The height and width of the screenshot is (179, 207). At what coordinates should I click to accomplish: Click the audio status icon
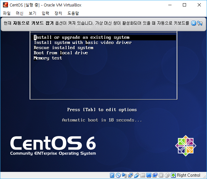click(x=124, y=175)
